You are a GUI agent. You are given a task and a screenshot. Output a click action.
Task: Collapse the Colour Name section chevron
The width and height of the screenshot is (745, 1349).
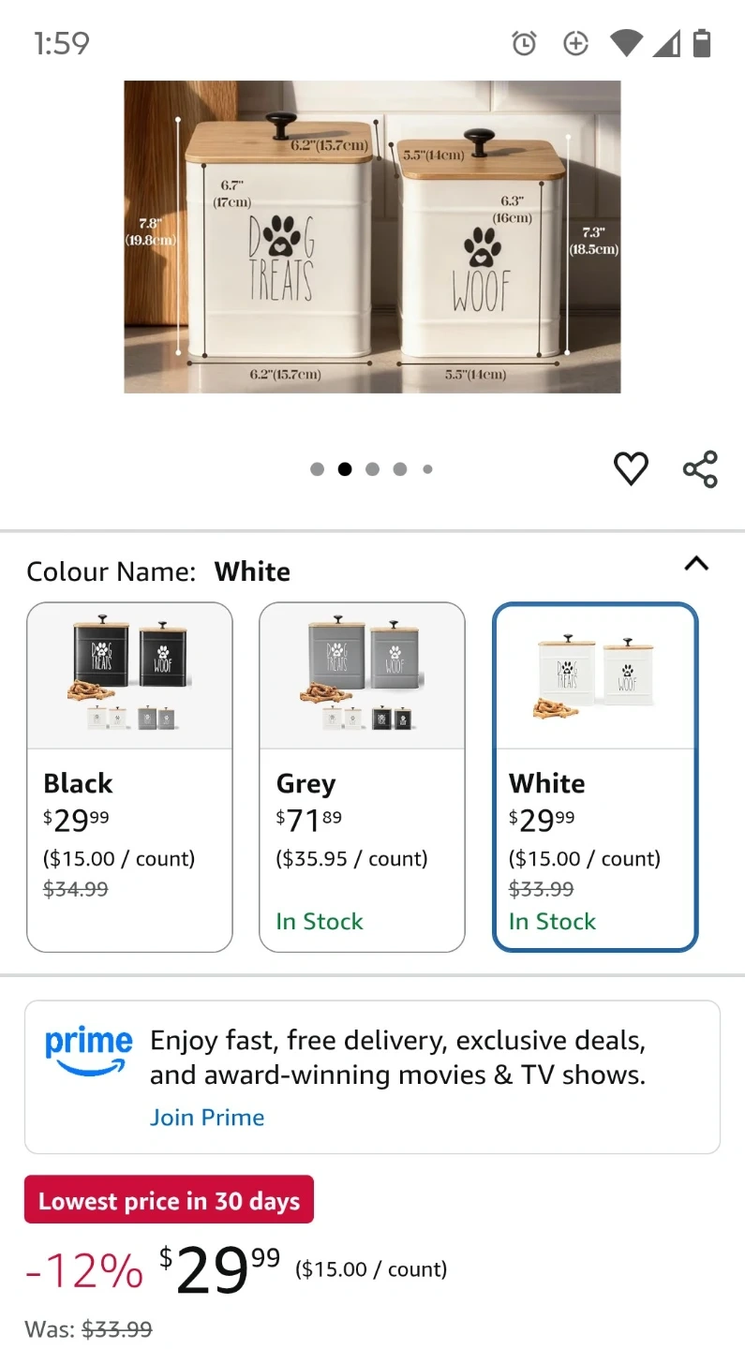(x=696, y=564)
